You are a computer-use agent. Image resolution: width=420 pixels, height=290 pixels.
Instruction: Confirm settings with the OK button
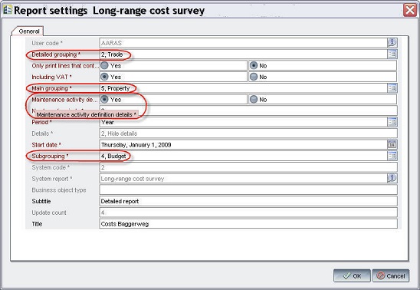pyautogui.click(x=352, y=275)
